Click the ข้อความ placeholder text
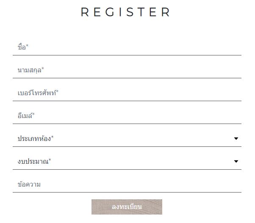This screenshot has width=255, height=223. tap(29, 184)
